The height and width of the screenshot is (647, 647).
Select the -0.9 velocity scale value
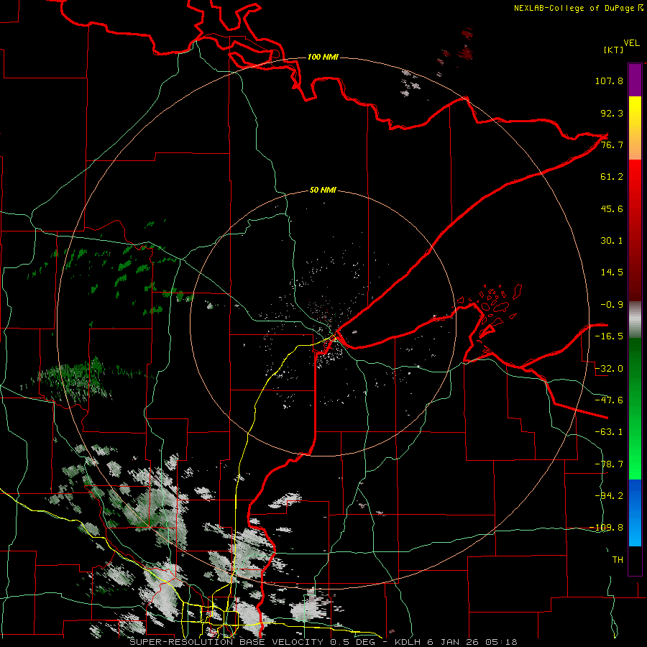point(612,305)
